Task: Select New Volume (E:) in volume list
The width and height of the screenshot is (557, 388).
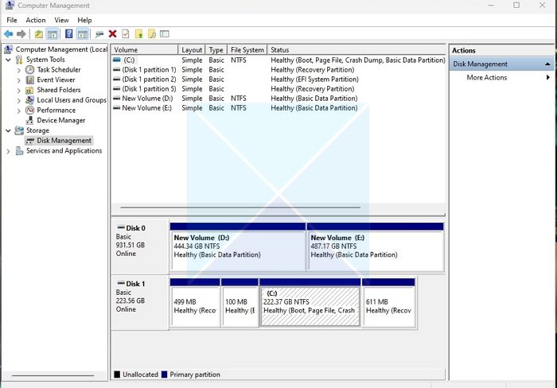Action: pos(278,108)
